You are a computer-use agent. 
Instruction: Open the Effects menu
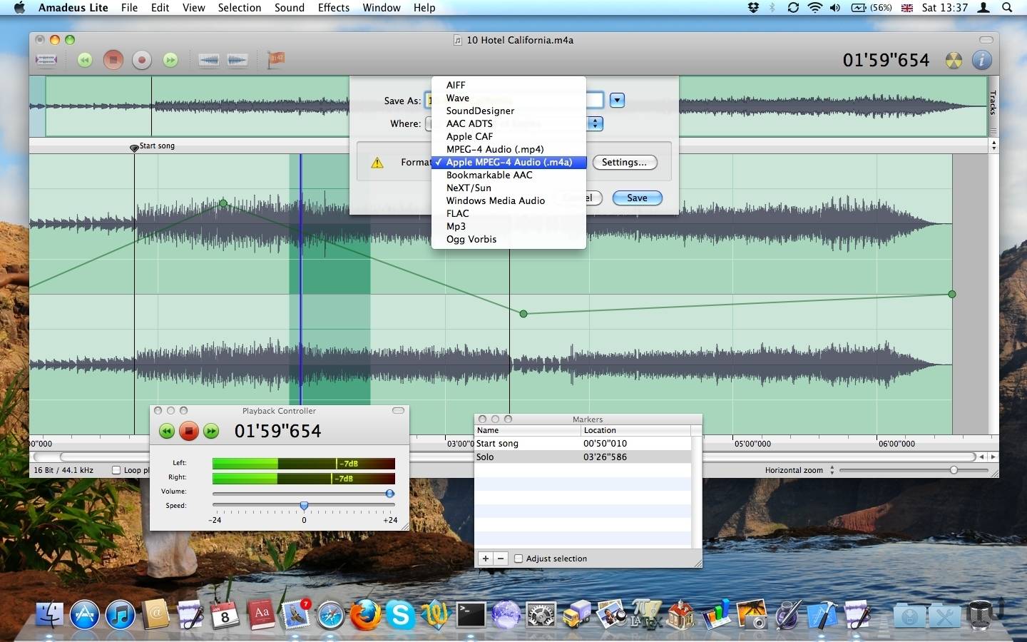click(333, 8)
